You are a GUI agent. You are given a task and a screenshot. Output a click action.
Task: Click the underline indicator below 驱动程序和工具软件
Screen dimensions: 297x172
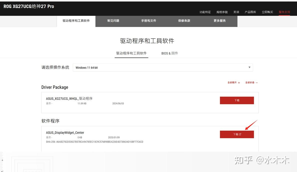point(131,57)
